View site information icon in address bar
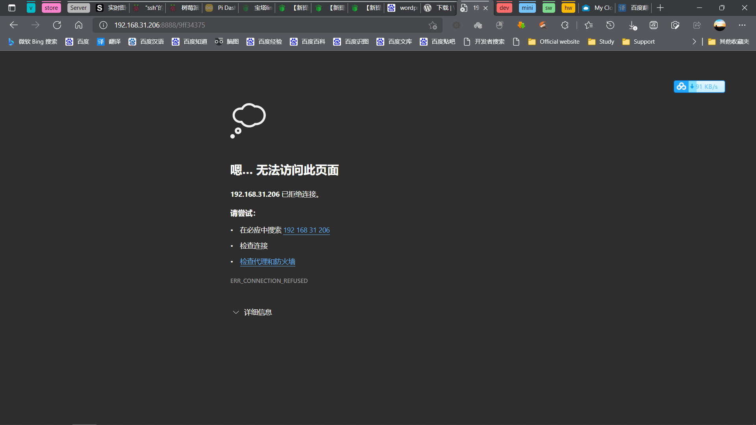Viewport: 756px width, 425px height. [x=103, y=25]
